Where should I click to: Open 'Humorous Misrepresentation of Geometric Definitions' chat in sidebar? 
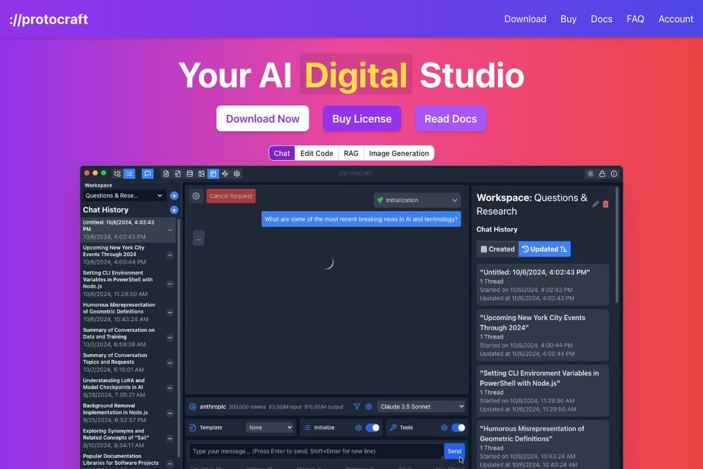[x=128, y=312]
